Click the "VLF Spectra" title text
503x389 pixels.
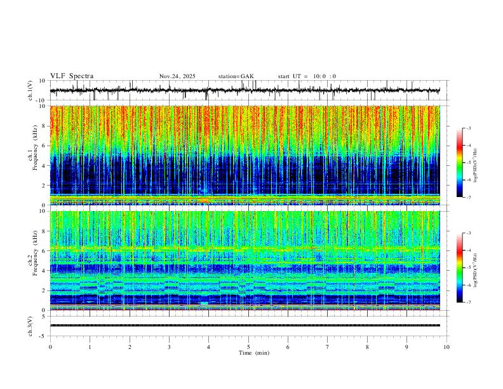coord(72,76)
